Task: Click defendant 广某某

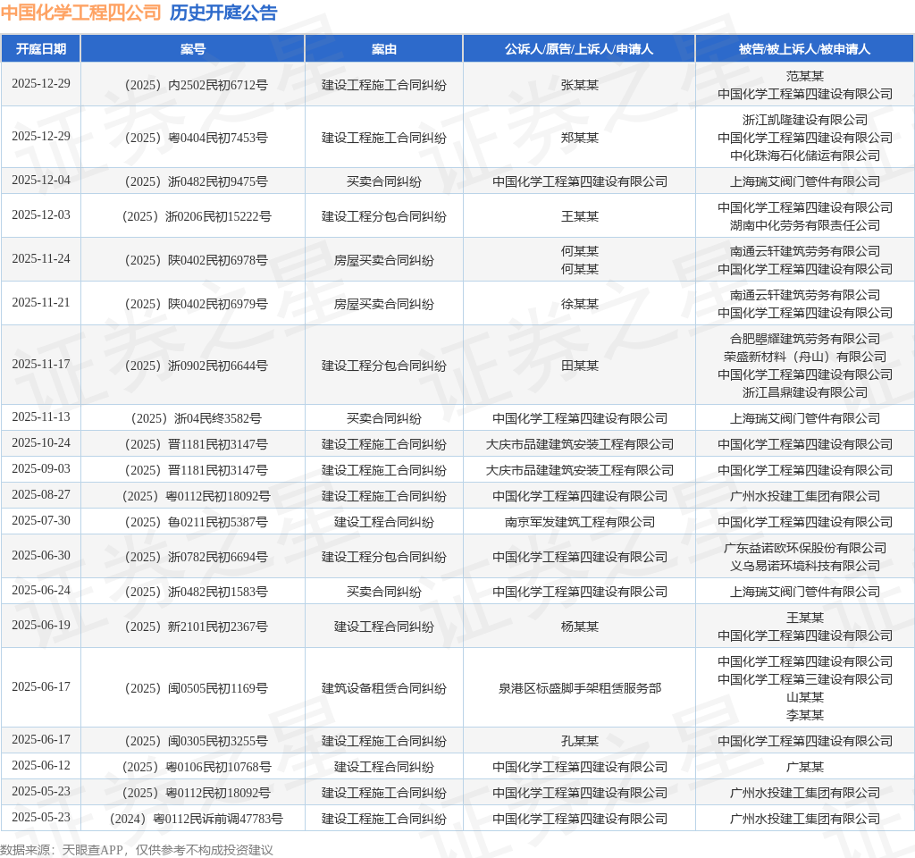Action: pos(805,767)
